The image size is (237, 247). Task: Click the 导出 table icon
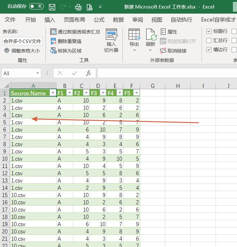[x=134, y=34]
